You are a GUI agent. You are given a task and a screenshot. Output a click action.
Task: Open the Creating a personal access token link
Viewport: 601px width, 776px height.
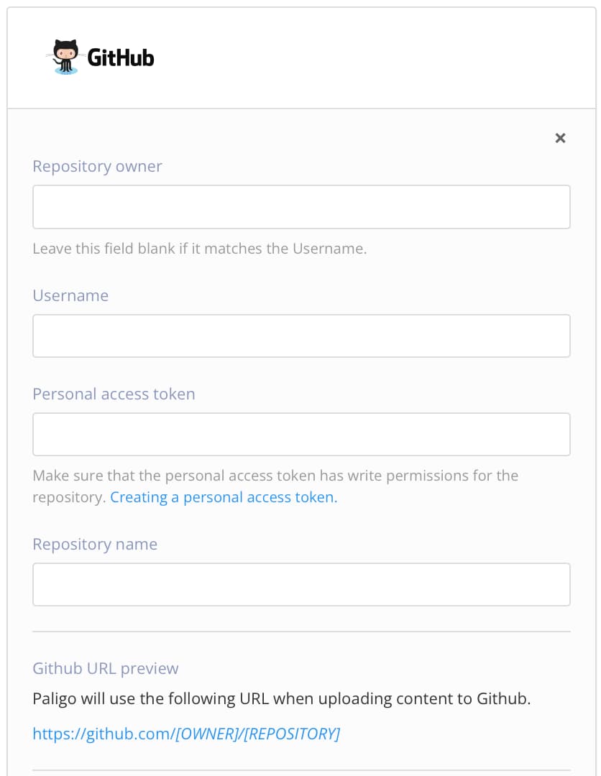coord(223,496)
